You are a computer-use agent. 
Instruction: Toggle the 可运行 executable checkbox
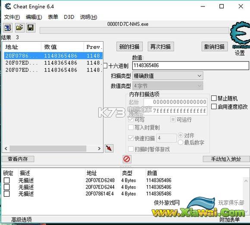(173, 119)
